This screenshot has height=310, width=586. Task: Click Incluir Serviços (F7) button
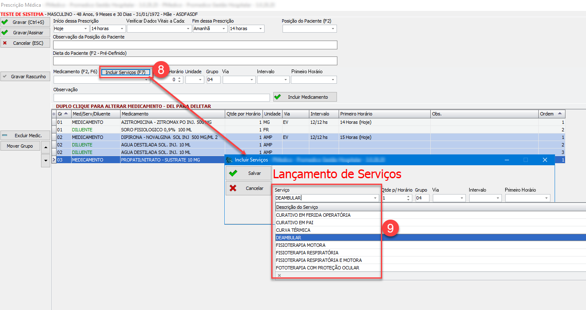point(125,72)
